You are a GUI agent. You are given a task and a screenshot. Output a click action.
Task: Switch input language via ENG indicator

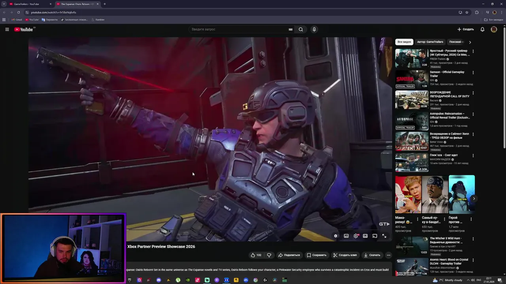479,280
